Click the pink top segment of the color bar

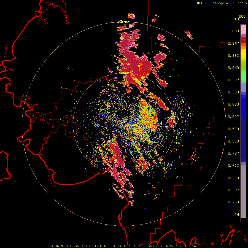(243, 29)
